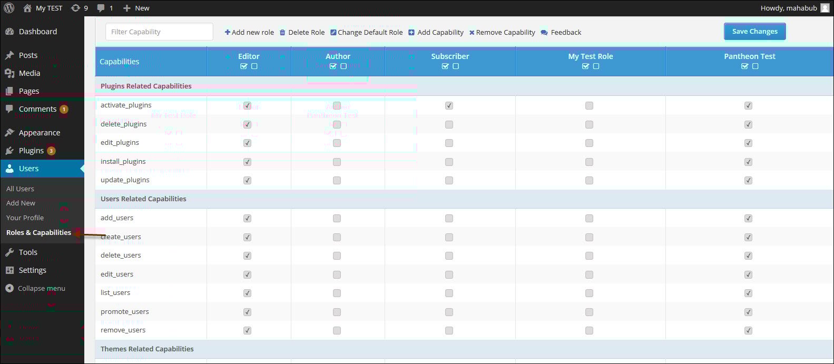Open the WordPress logo menu
Image resolution: width=834 pixels, height=364 pixels.
pyautogui.click(x=9, y=8)
